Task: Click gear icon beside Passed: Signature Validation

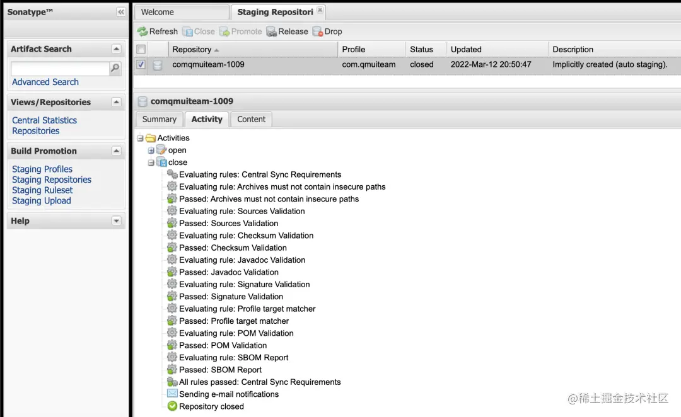Action: 172,296
